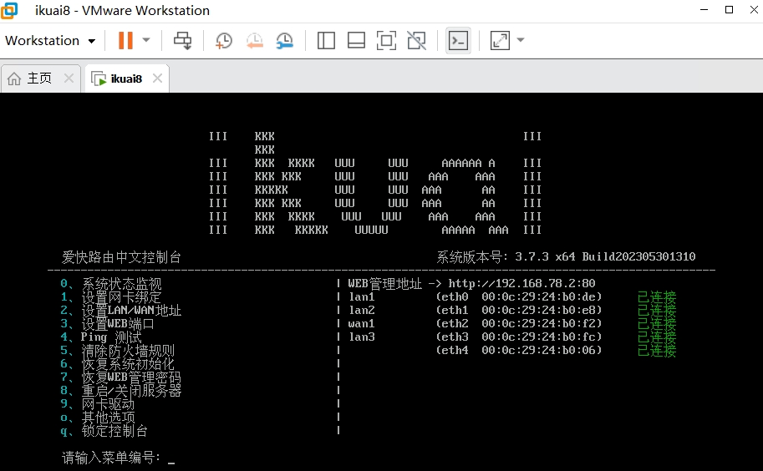763x471 pixels.
Task: Click the lan2 interface label
Action: [x=362, y=310]
